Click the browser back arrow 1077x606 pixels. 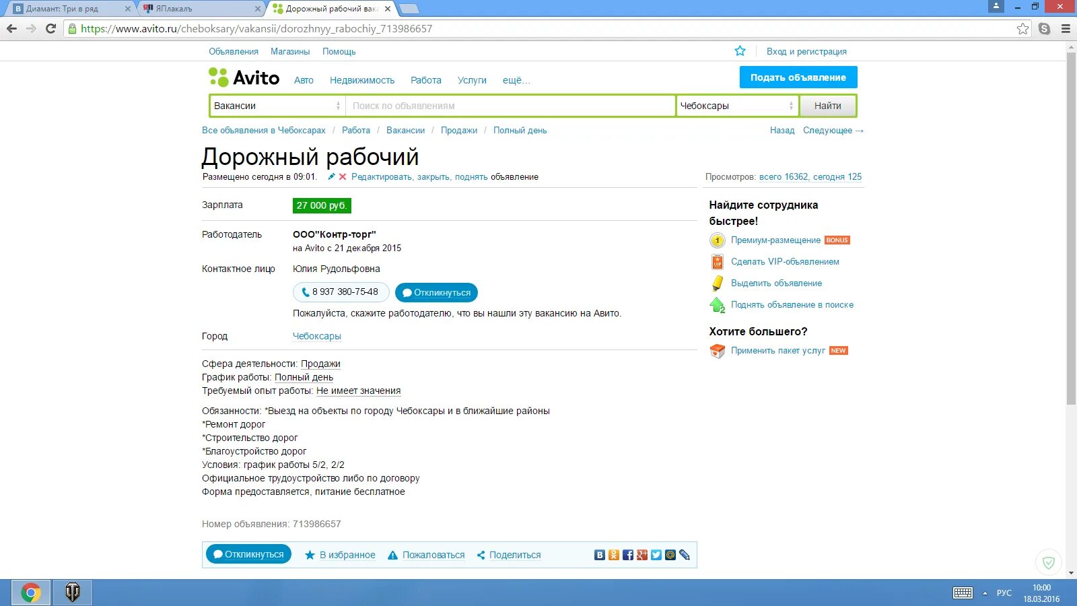point(11,28)
